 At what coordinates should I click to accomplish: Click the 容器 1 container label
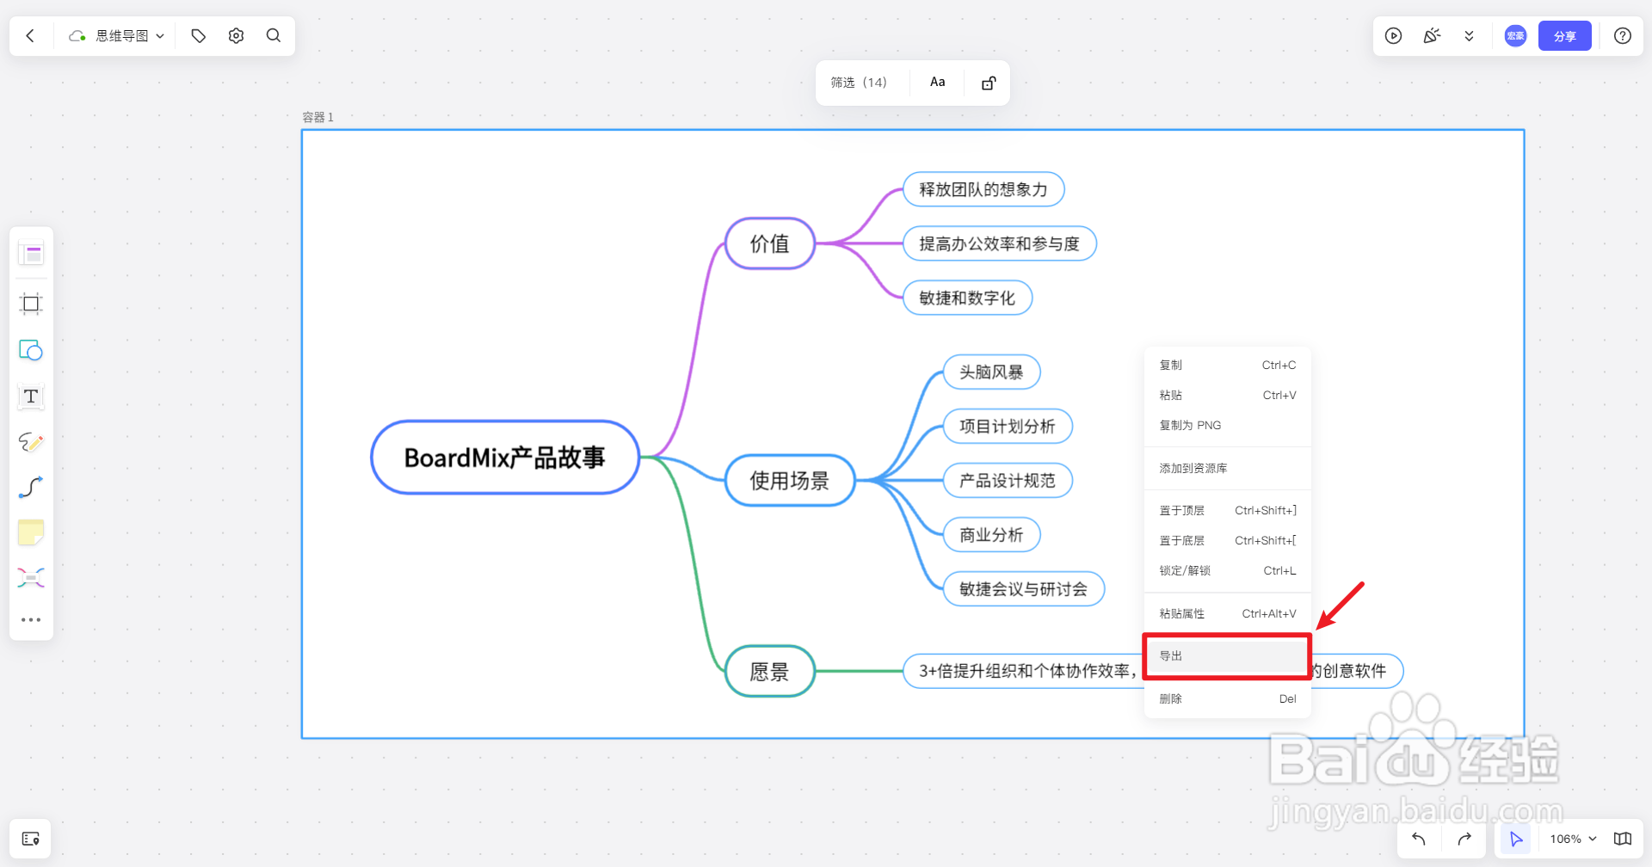coord(317,117)
